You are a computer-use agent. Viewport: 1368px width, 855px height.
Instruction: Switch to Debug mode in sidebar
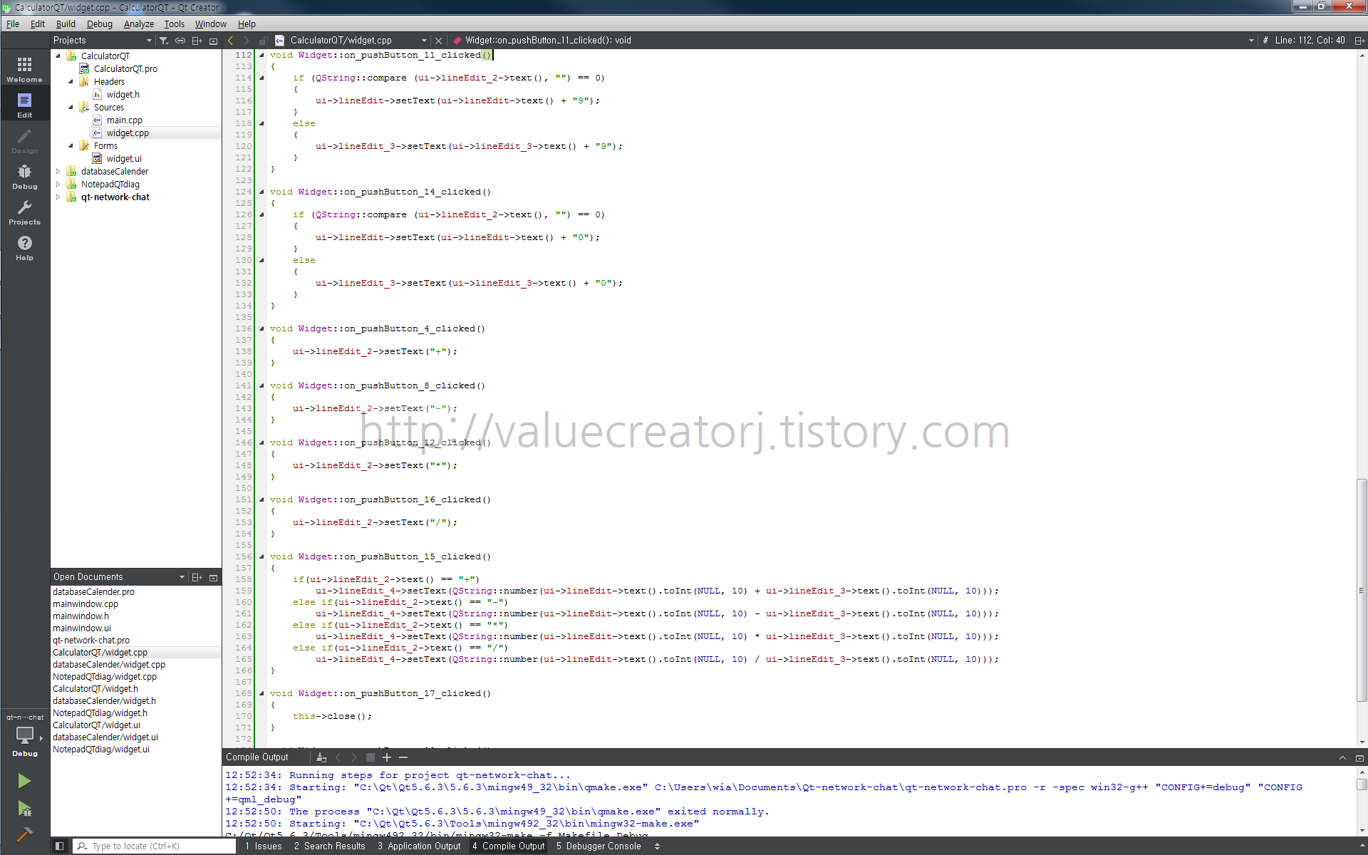pos(24,177)
